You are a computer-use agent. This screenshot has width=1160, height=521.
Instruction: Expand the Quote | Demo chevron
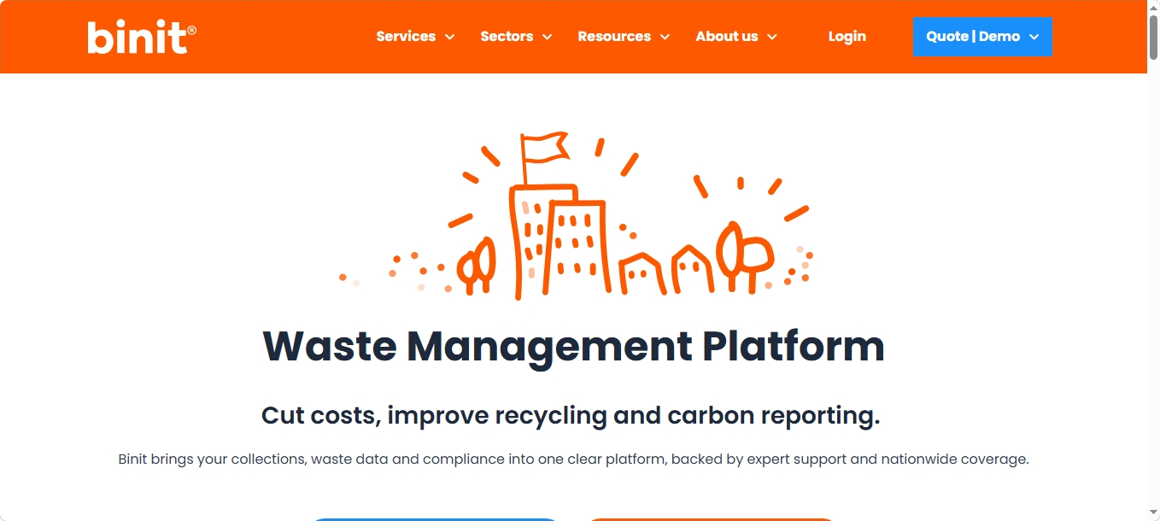pos(1034,37)
